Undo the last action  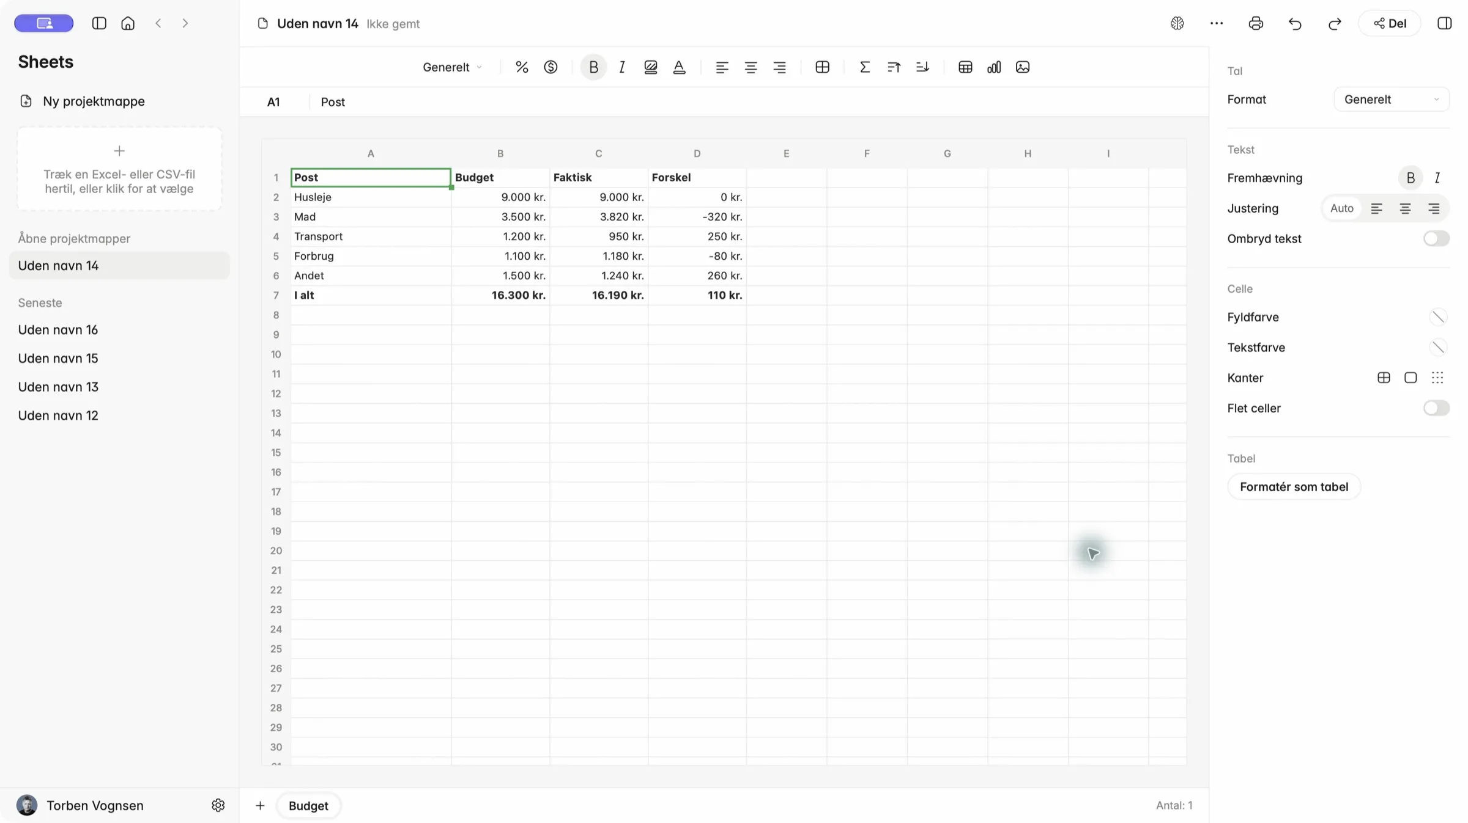pos(1295,23)
